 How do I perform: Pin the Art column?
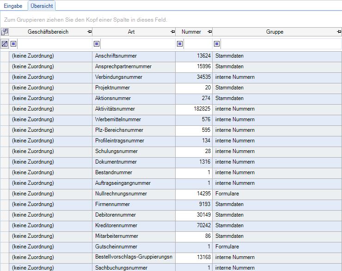[172, 32]
